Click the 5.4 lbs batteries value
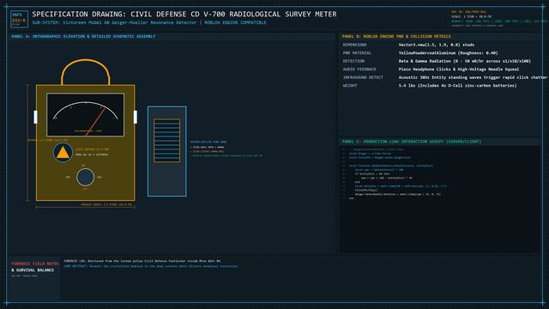 [x=457, y=86]
